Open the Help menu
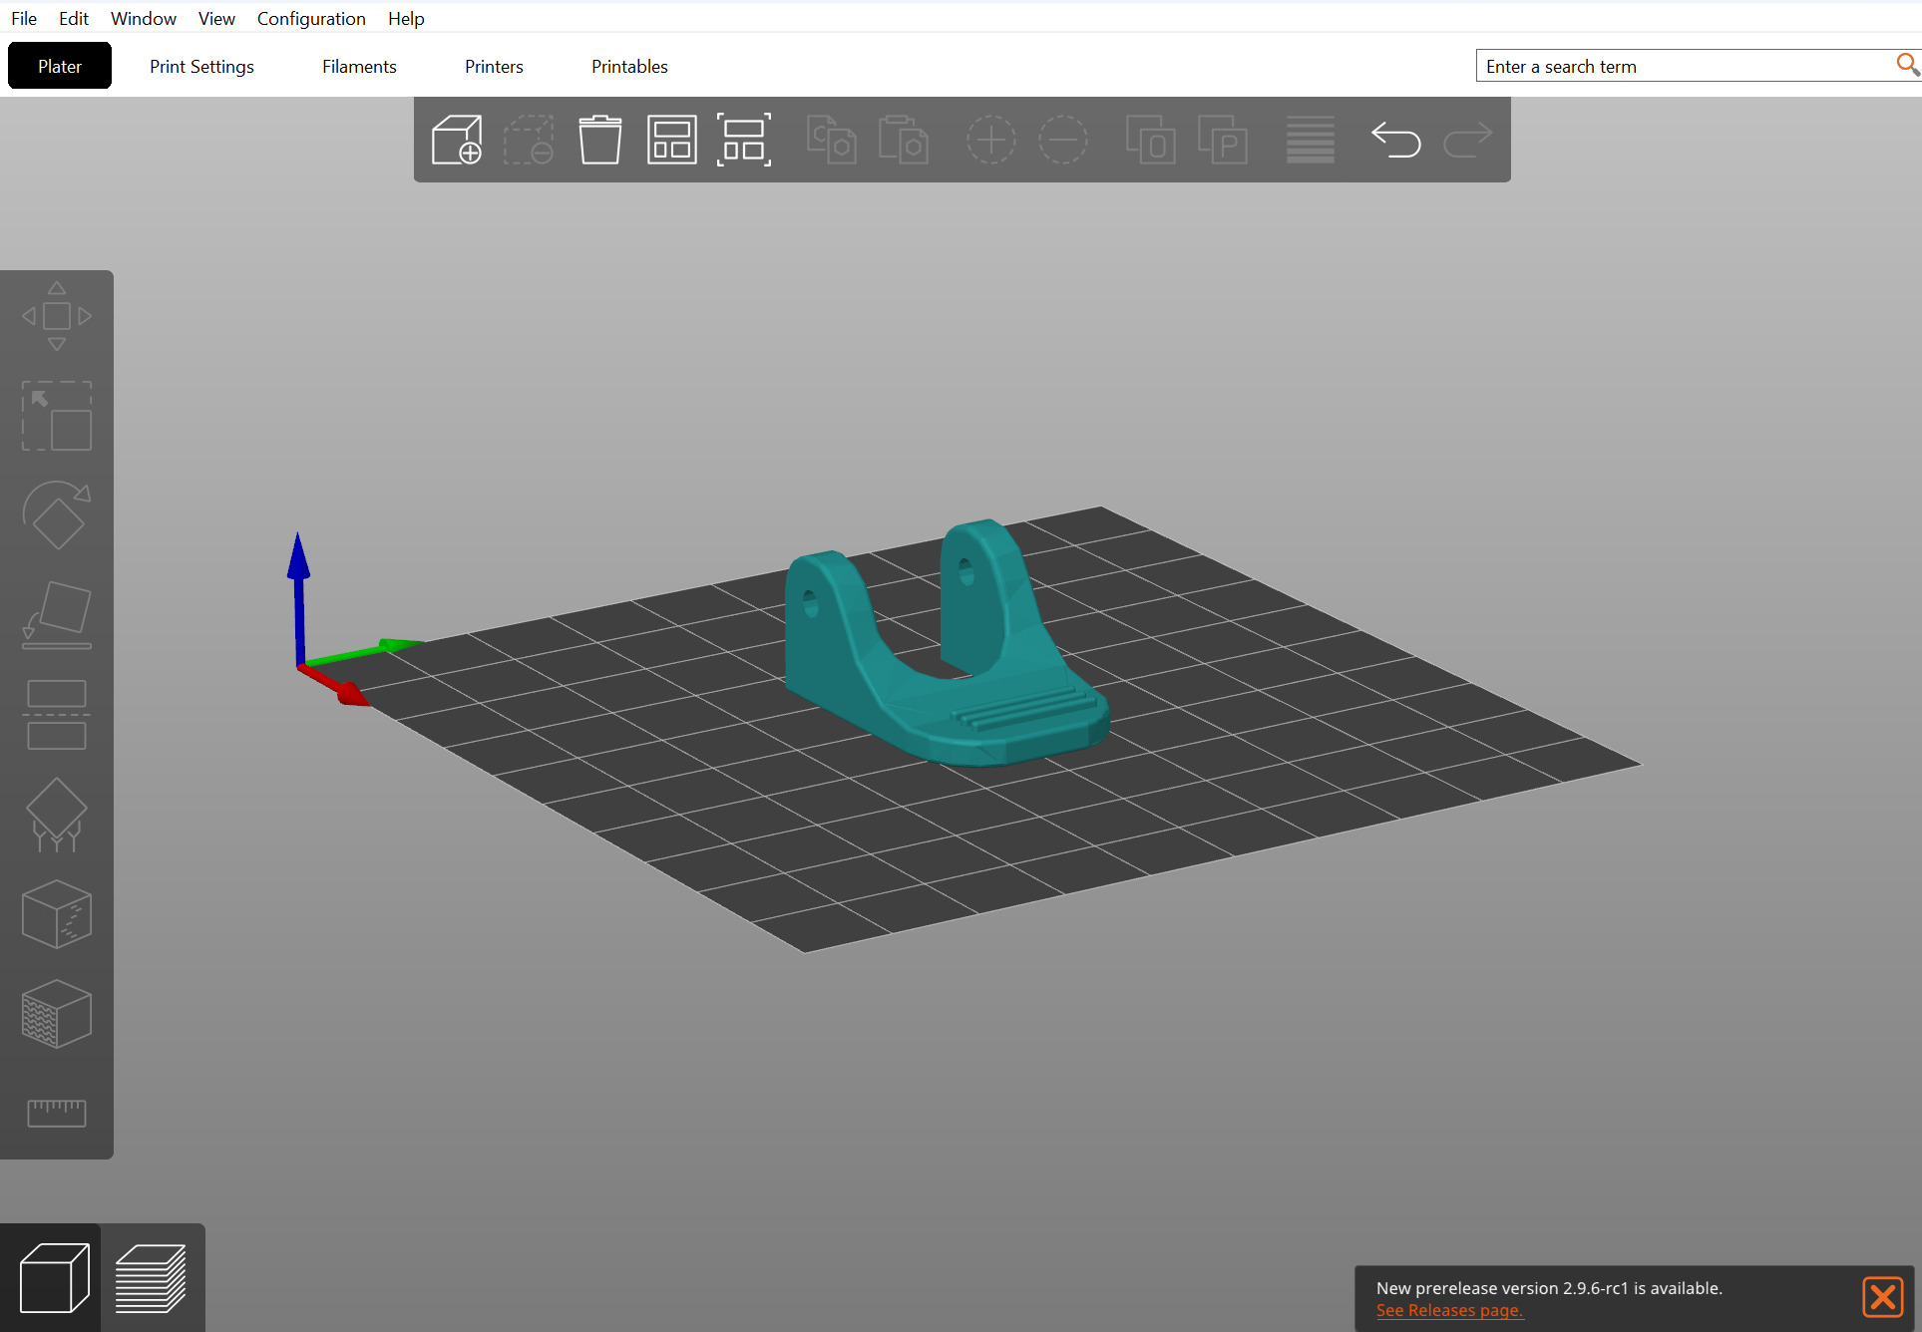This screenshot has height=1332, width=1922. 406,18
